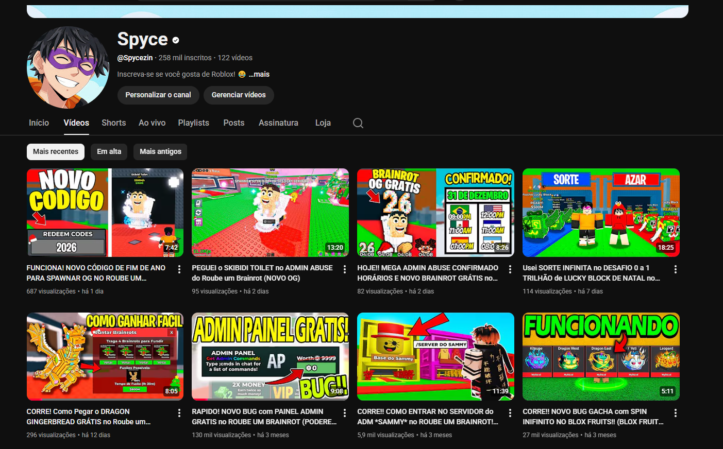
Task: Open the ADMIN PAINEL GRATIS video thumbnail
Action: click(270, 356)
